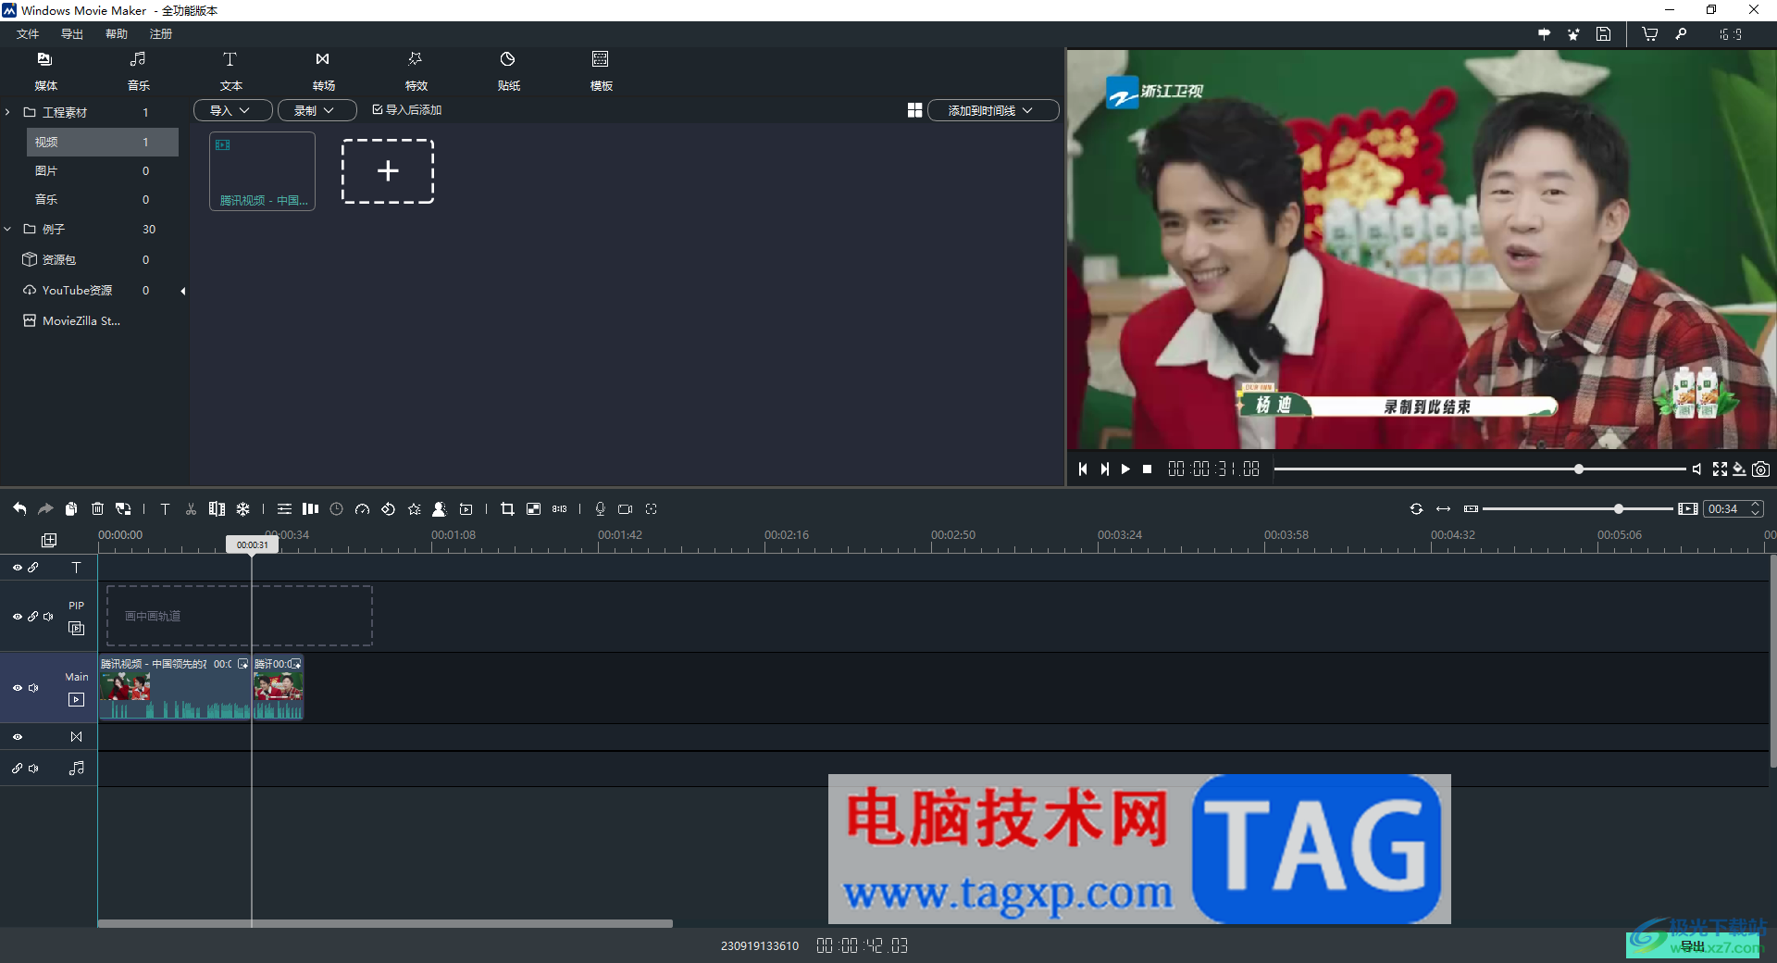1777x963 pixels.
Task: Click the mosaic checkerboard icon
Action: 533,508
